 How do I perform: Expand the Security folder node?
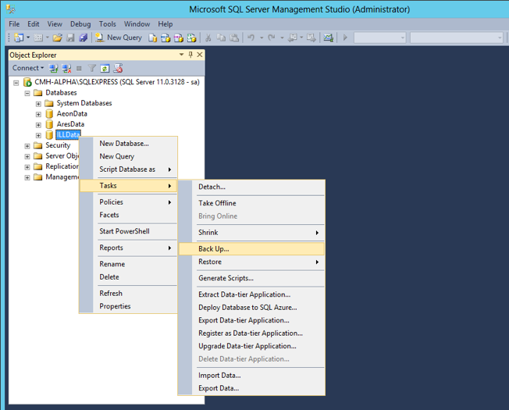click(27, 145)
